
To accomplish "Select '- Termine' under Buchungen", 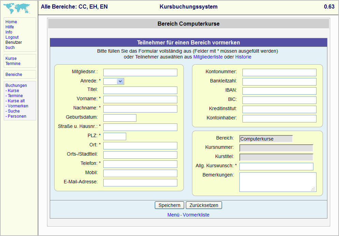I will pyautogui.click(x=14, y=96).
